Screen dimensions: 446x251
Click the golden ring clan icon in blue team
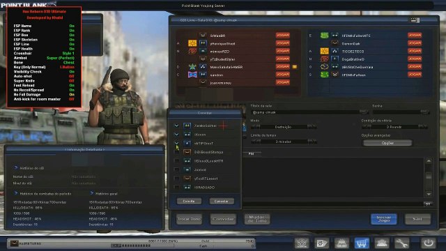click(324, 67)
